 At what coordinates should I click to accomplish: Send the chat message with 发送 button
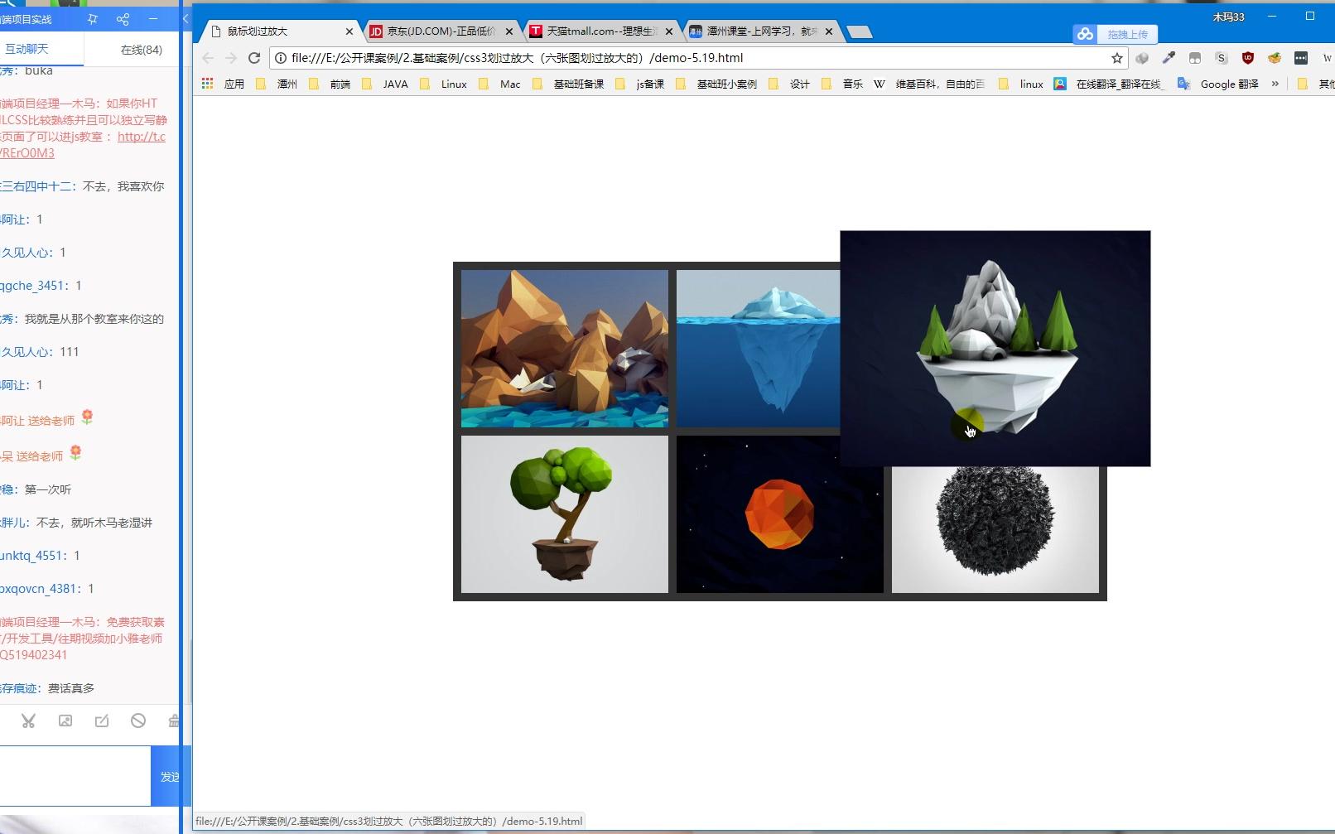pyautogui.click(x=171, y=776)
